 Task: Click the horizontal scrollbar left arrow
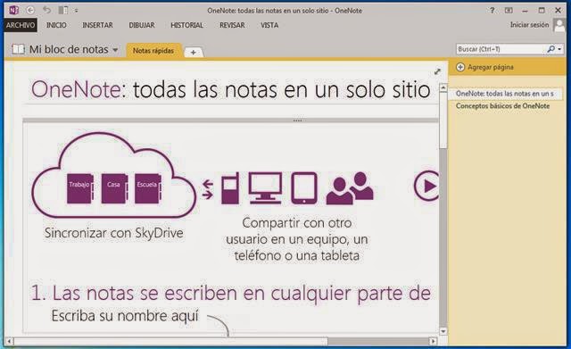[10, 341]
